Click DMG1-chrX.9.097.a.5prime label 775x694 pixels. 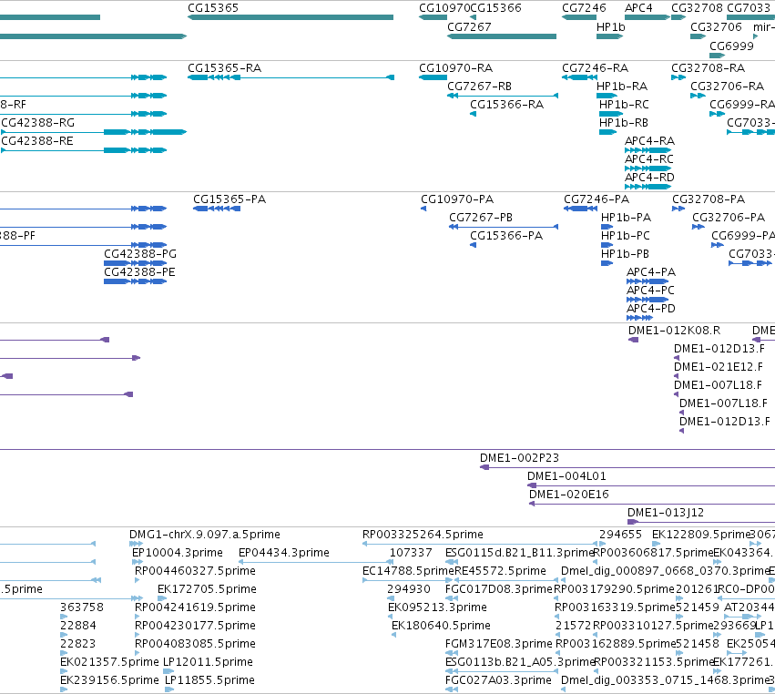point(205,535)
